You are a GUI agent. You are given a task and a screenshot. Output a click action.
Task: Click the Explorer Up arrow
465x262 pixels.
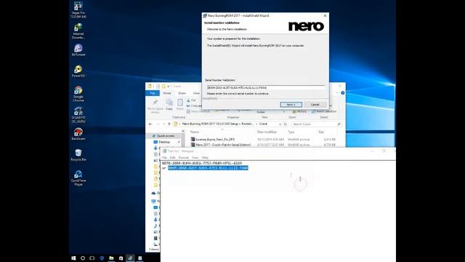pyautogui.click(x=169, y=124)
